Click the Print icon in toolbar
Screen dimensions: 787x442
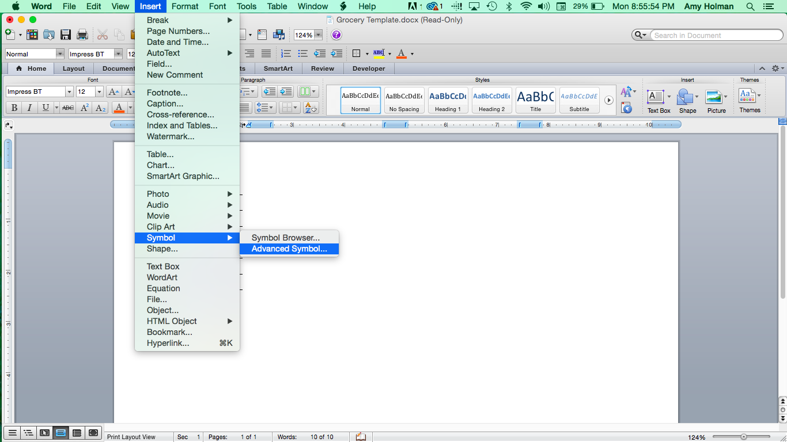[82, 35]
